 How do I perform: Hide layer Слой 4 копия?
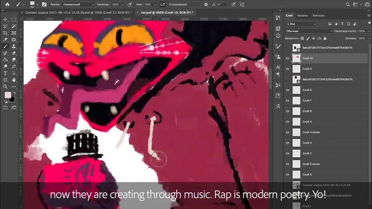288,132
